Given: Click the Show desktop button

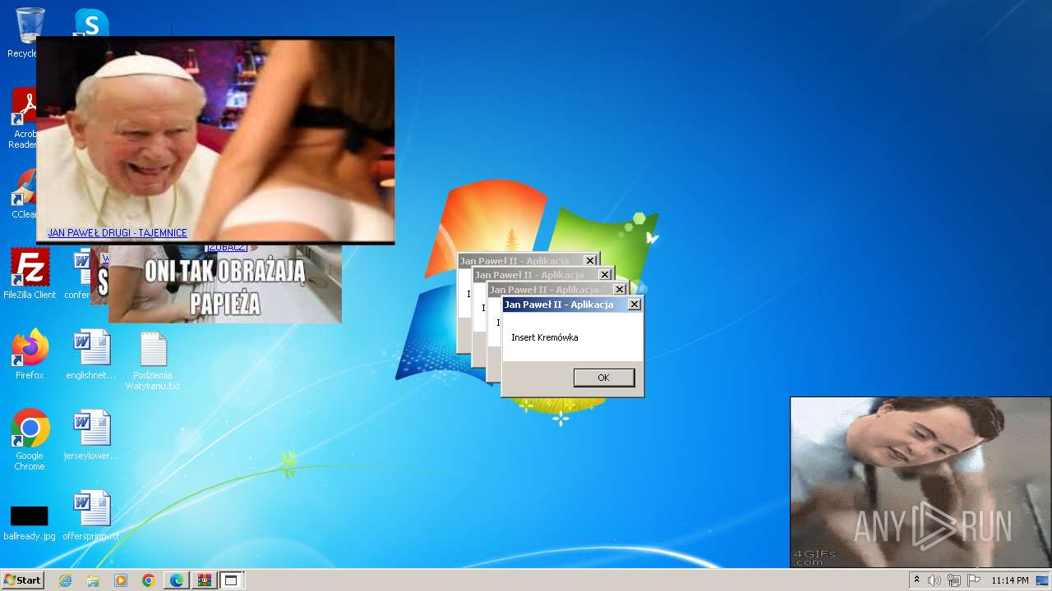Looking at the screenshot, I should point(1043,580).
